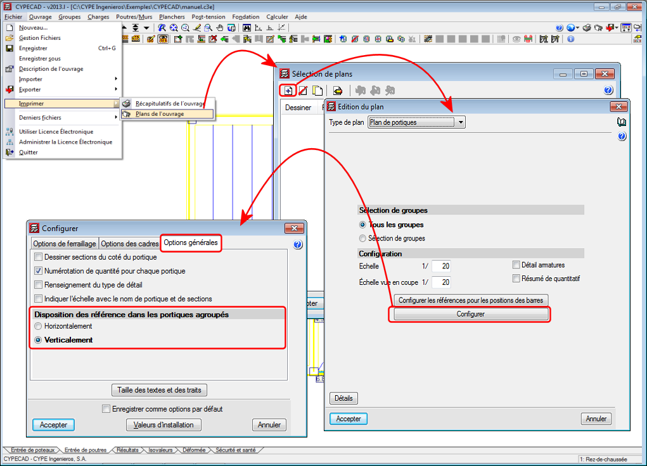The width and height of the screenshot is (647, 466).
Task: Click Valeurs d'installation button
Action: click(164, 425)
